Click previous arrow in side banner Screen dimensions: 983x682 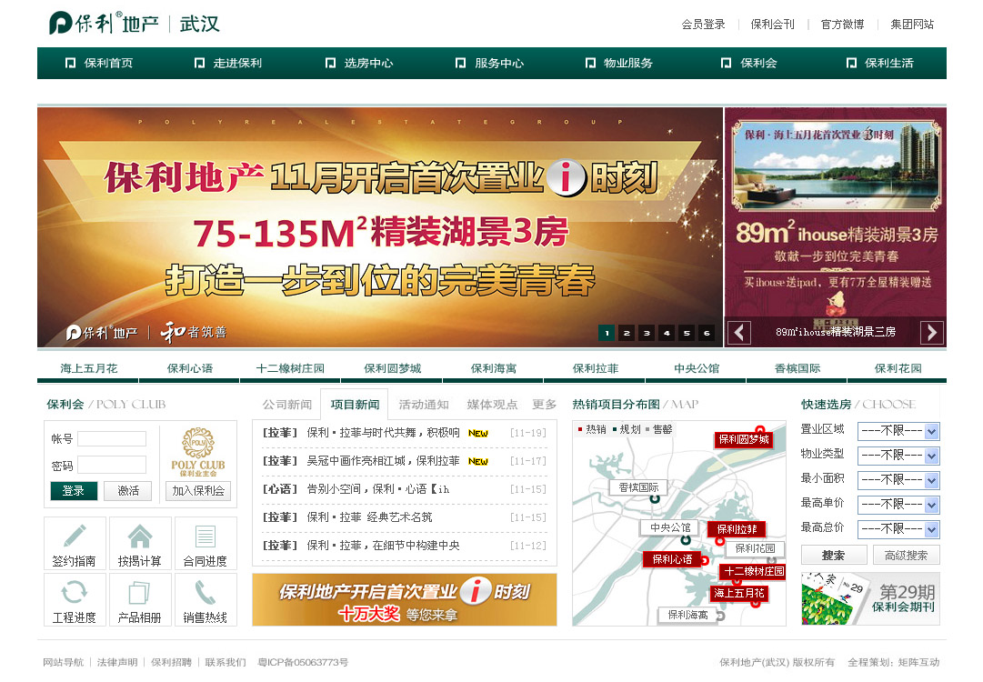(739, 332)
